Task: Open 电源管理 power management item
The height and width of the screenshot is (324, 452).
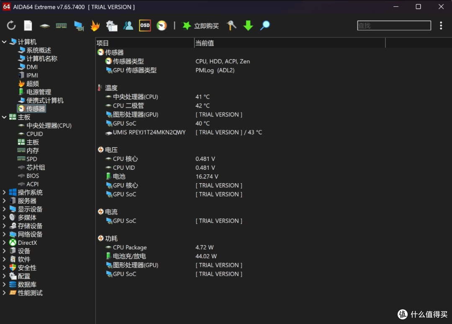Action: click(35, 92)
